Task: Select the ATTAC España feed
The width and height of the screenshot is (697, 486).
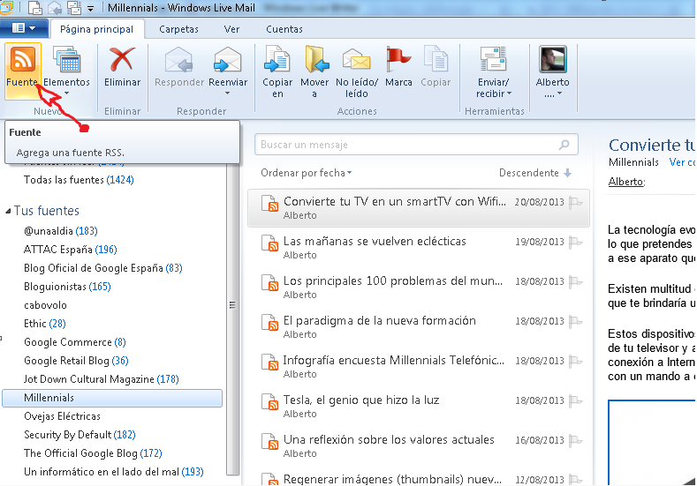Action: click(x=71, y=250)
